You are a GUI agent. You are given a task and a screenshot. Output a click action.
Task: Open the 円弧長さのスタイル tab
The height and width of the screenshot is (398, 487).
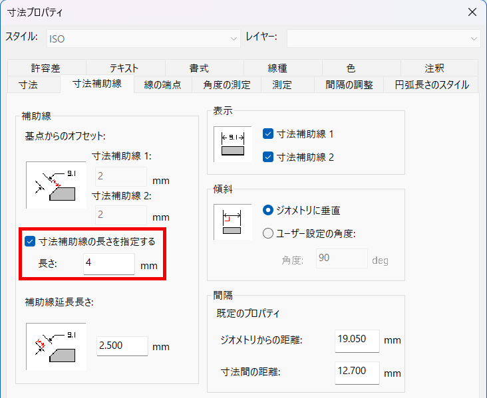click(x=431, y=85)
